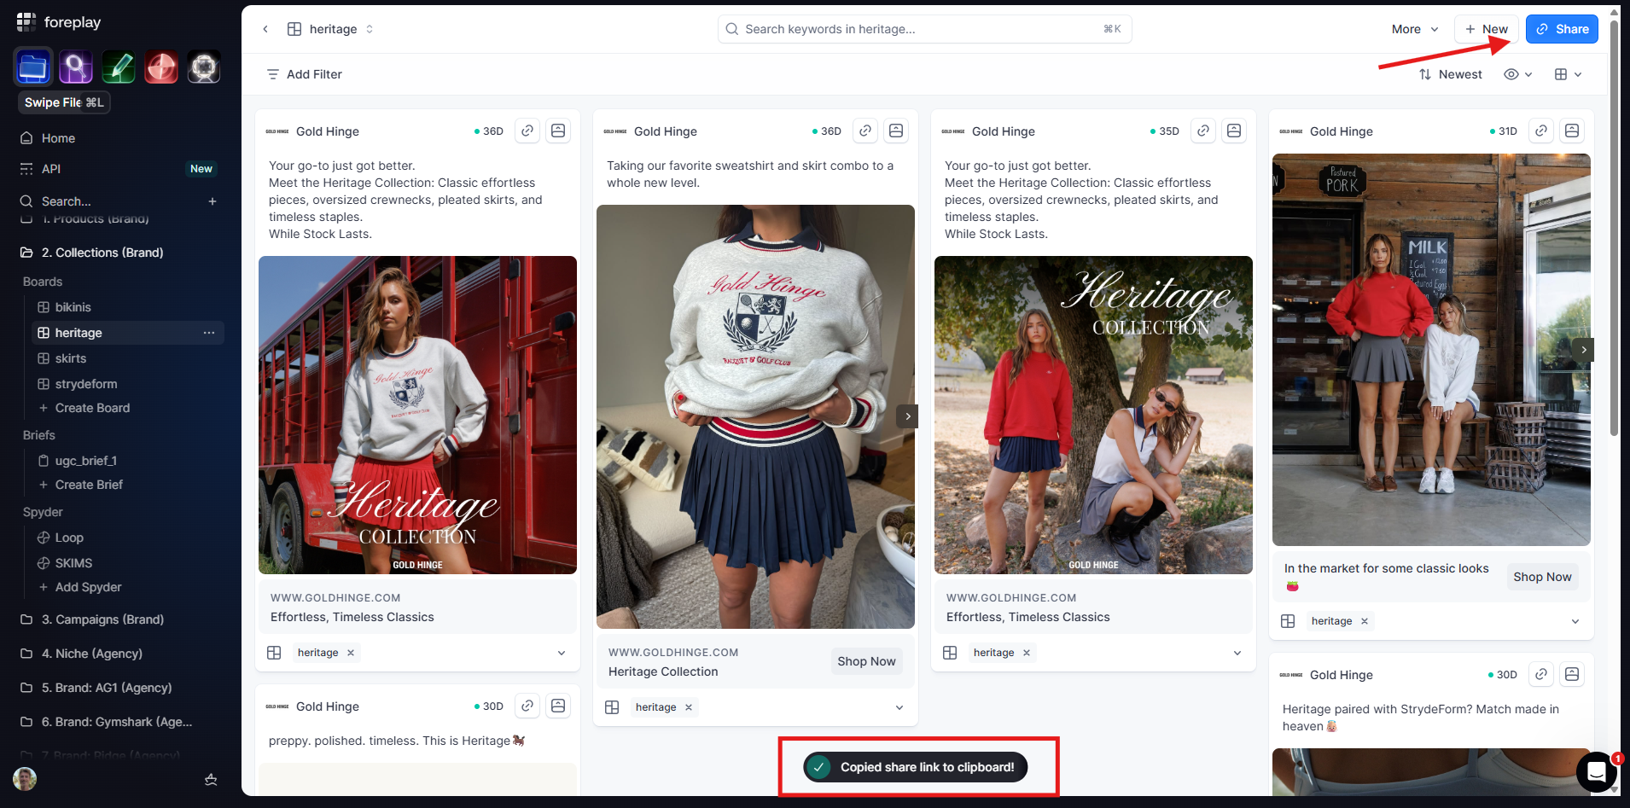Click the crown icon in sidebar footer

tap(211, 779)
